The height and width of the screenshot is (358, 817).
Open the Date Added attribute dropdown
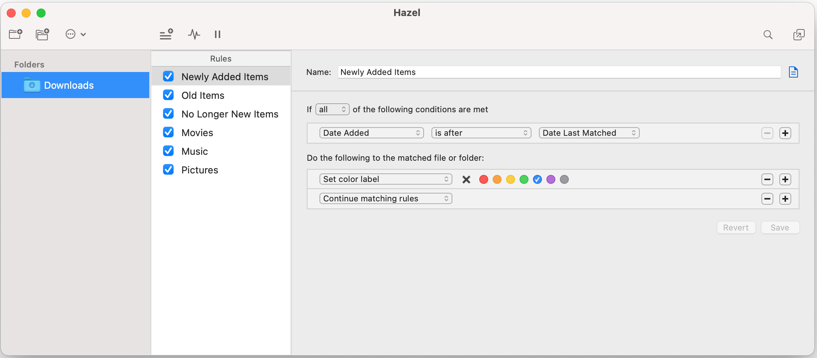[372, 133]
